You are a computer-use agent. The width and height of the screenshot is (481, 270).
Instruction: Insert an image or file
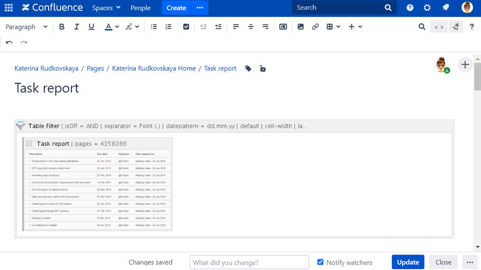coord(300,27)
